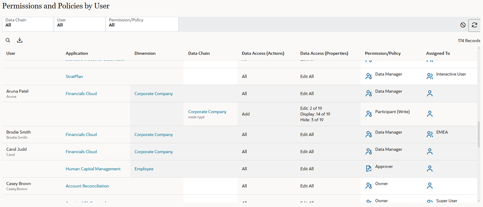Click the download records icon

coord(20,40)
